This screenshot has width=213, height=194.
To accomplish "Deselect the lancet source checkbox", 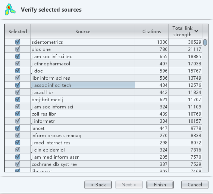I will click(x=18, y=128).
